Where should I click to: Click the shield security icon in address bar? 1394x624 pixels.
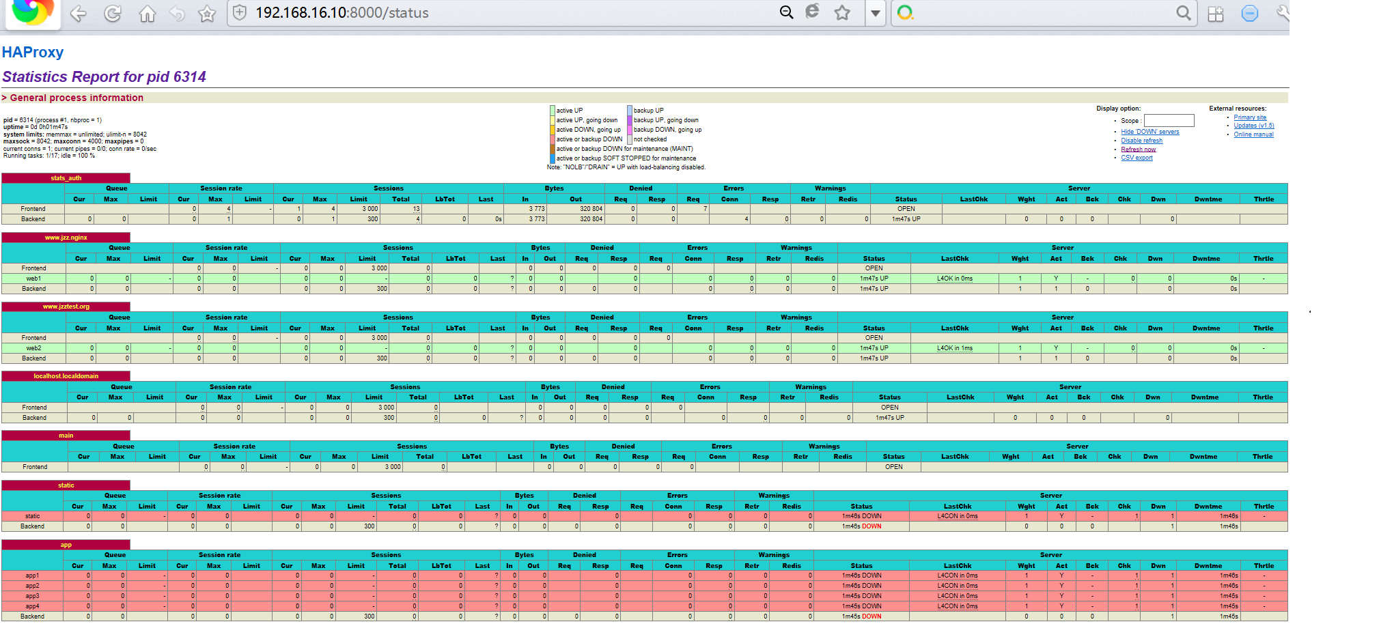(240, 13)
